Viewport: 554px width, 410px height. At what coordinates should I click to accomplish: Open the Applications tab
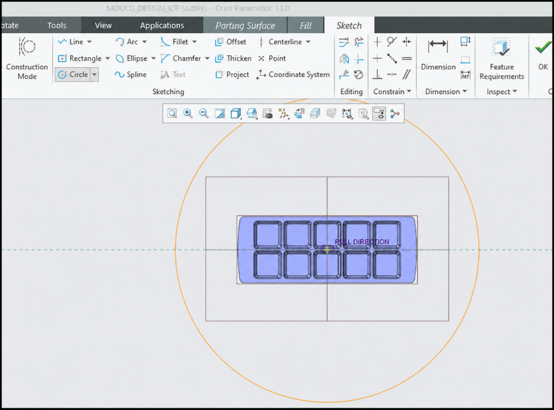tap(162, 26)
